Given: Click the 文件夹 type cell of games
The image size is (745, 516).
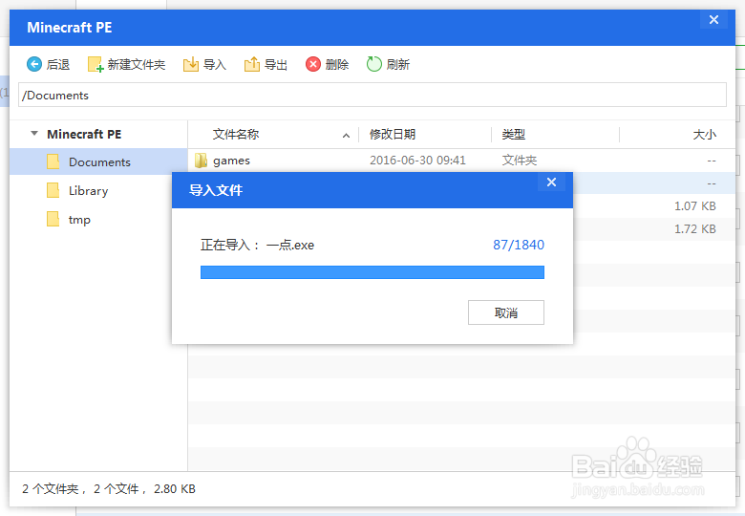Looking at the screenshot, I should click(520, 161).
